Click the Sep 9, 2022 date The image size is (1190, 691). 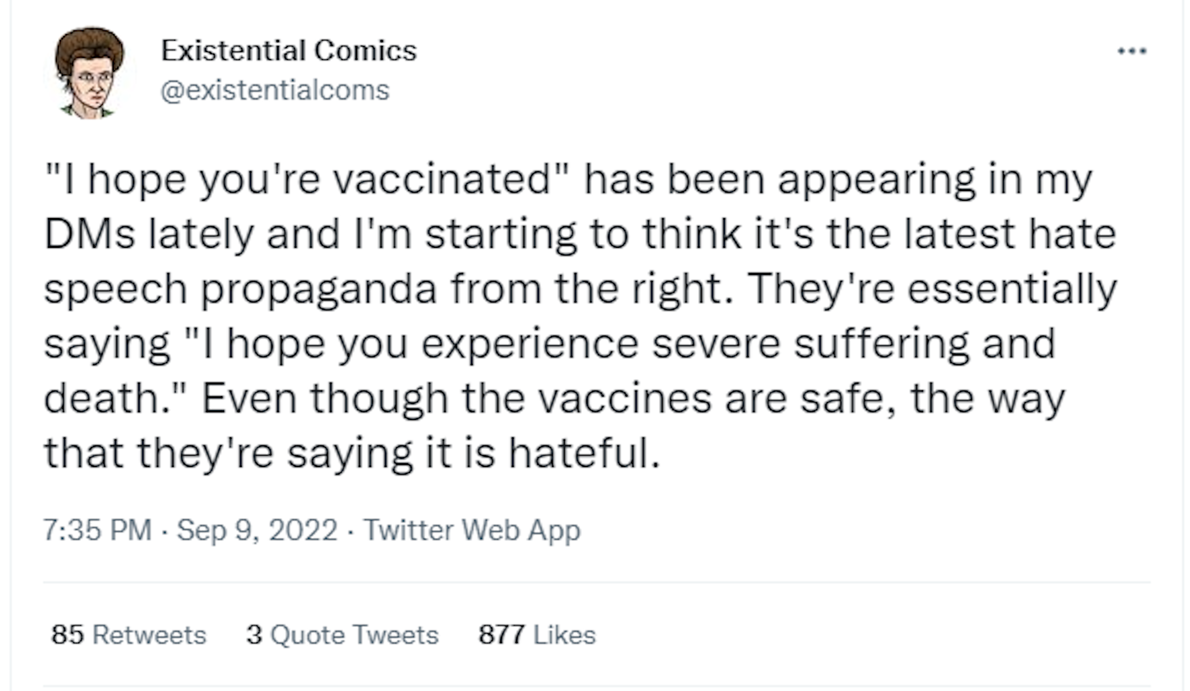(257, 530)
